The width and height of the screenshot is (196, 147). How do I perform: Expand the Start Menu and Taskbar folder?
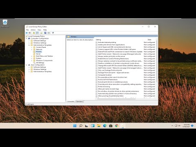(x=31, y=56)
